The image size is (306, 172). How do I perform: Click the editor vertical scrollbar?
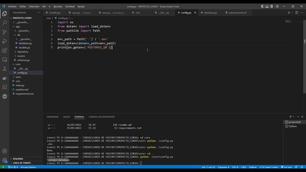(305, 56)
